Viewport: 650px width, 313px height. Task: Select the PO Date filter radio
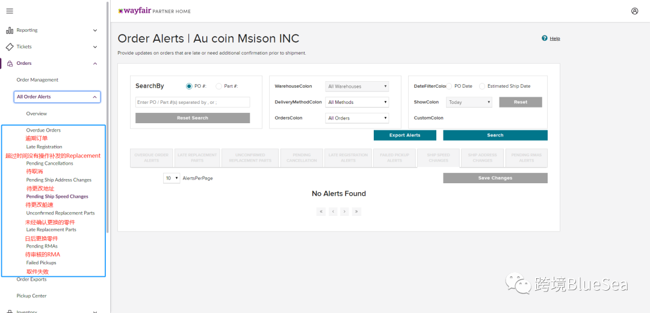pos(449,86)
